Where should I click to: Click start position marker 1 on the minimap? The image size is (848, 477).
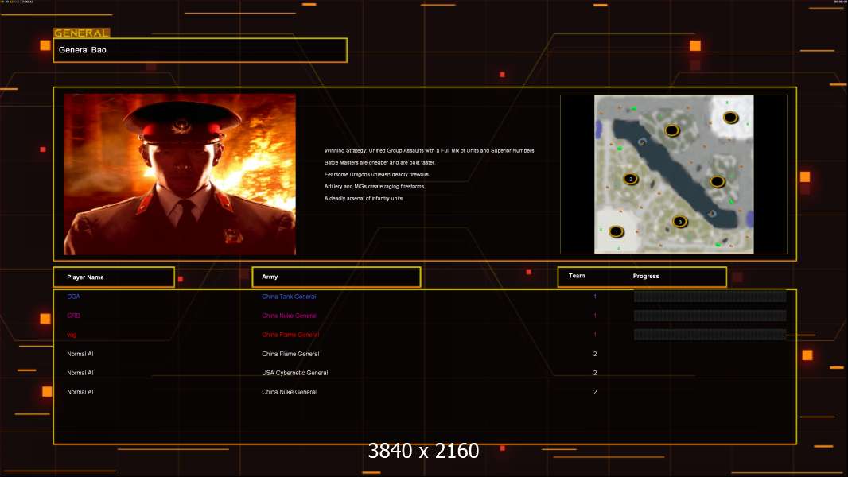click(x=616, y=232)
